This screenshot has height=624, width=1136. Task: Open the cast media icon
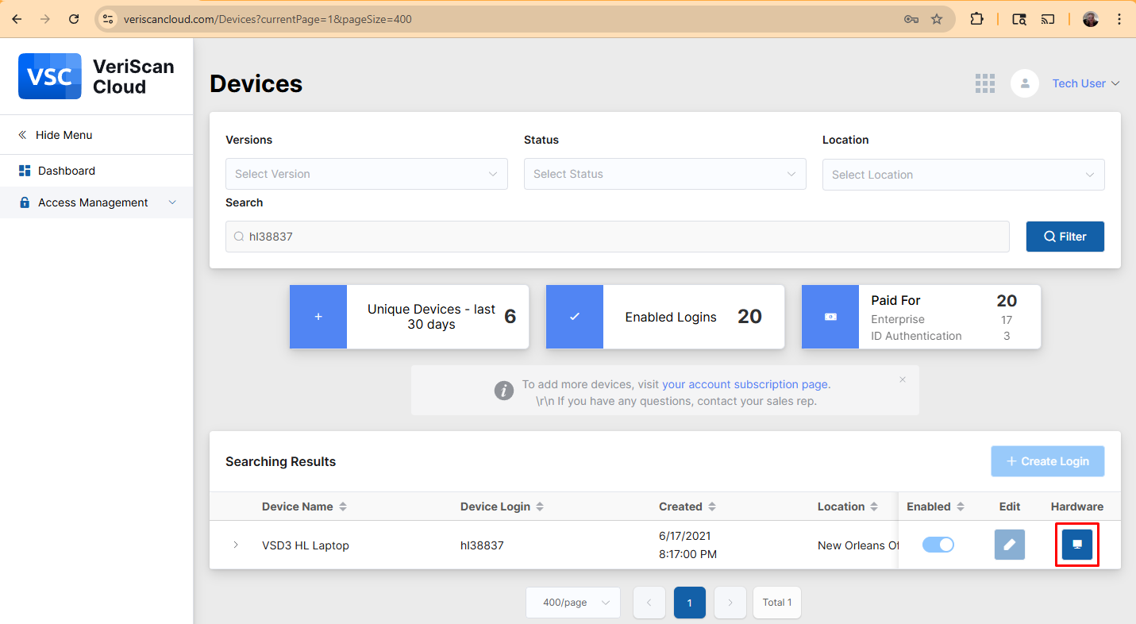1048,19
